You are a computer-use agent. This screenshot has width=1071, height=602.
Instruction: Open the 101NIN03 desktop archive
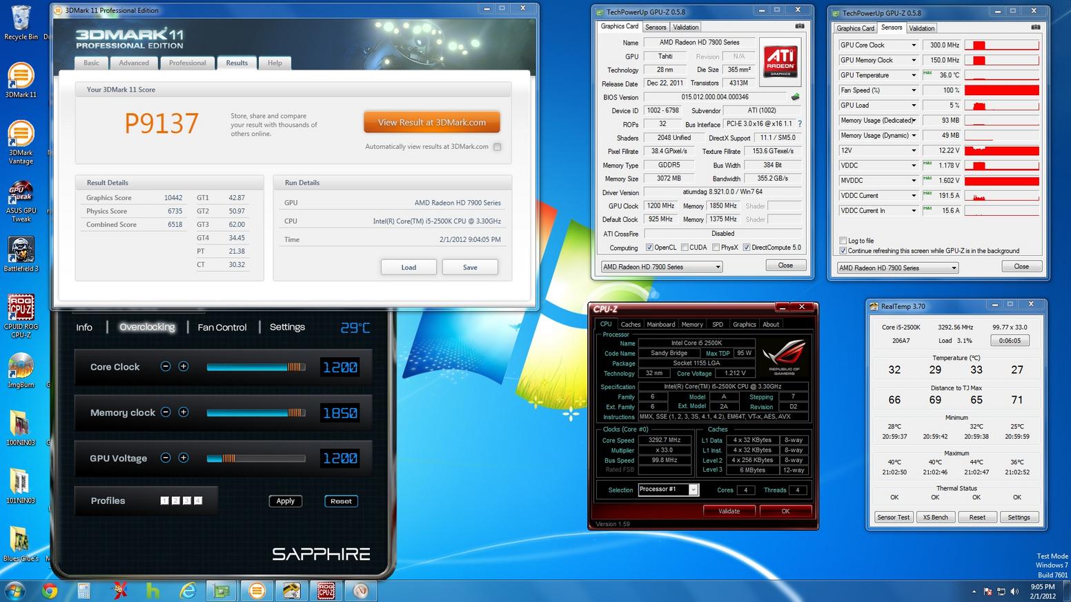21,486
